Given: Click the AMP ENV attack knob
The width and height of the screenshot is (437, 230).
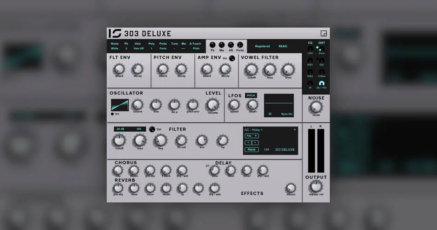Looking at the screenshot, I should (x=207, y=69).
